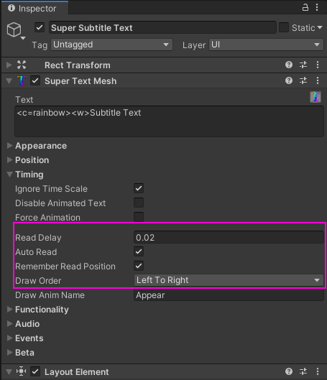327x380 pixels.
Task: Open the Inspector tab's three-dot menu
Action: pyautogui.click(x=317, y=7)
